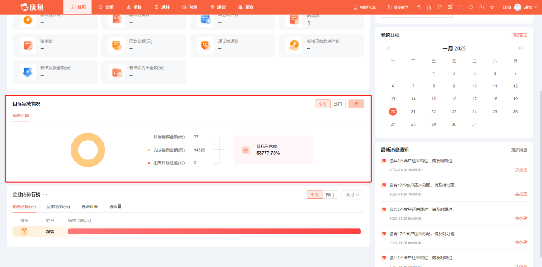Open the 运营 menu

(218, 7)
